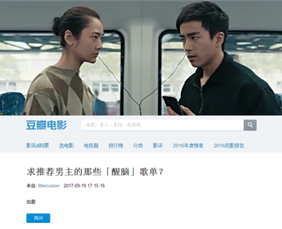The width and height of the screenshot is (282, 229).
Task: Open the 豆瓣电影 logo homepage link
Action: [47, 125]
